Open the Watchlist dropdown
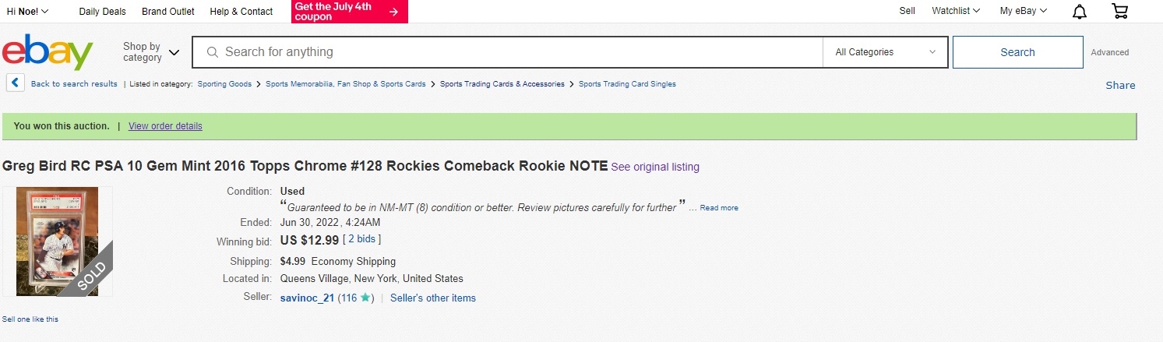The width and height of the screenshot is (1163, 342). coord(956,11)
